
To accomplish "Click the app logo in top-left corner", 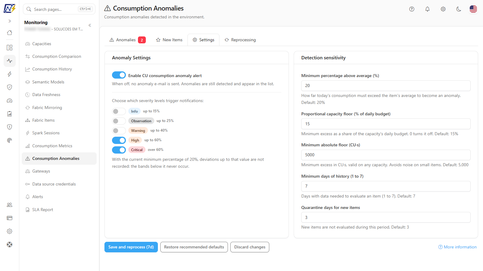I will (10, 8).
